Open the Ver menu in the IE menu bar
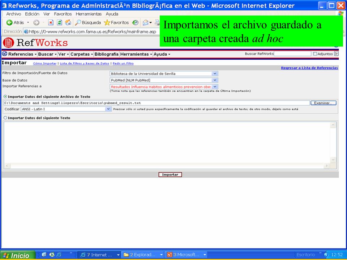The height and width of the screenshot is (260, 347). [x=47, y=14]
